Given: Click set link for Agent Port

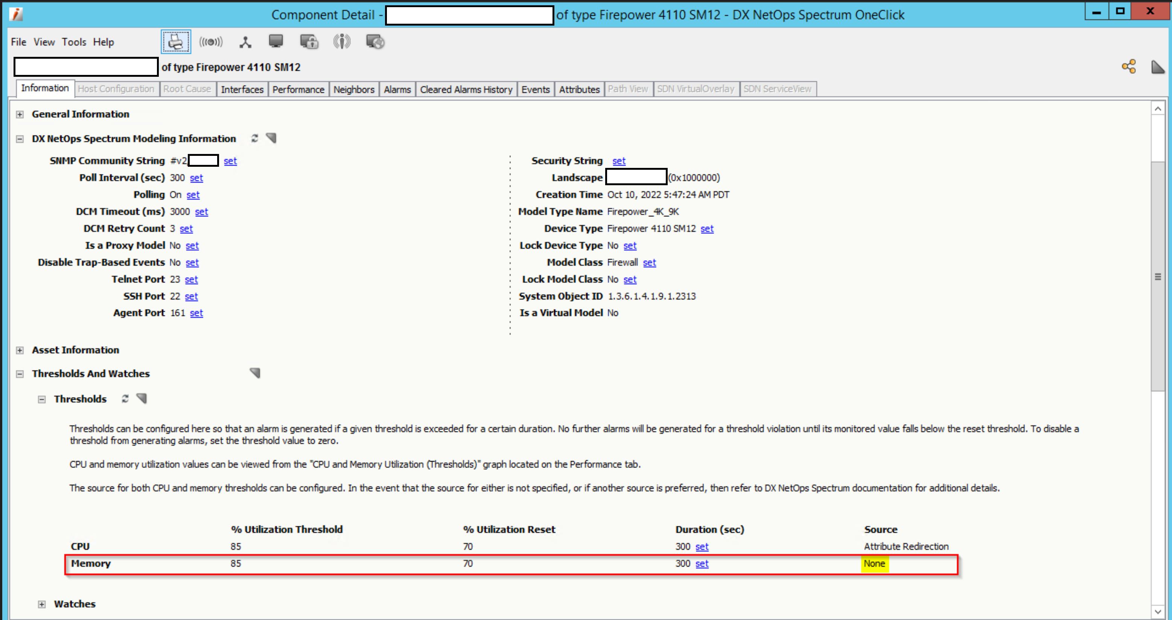Looking at the screenshot, I should 196,313.
